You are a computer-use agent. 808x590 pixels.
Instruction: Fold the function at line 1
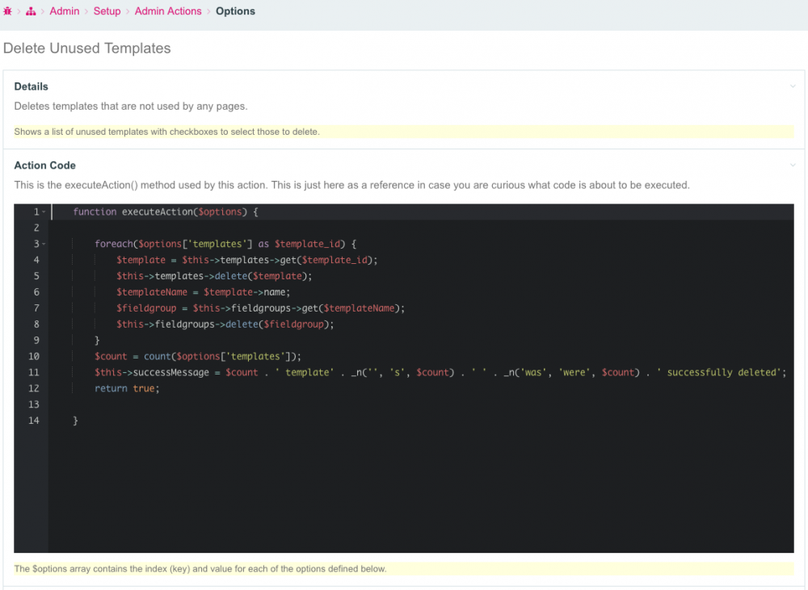(x=44, y=212)
